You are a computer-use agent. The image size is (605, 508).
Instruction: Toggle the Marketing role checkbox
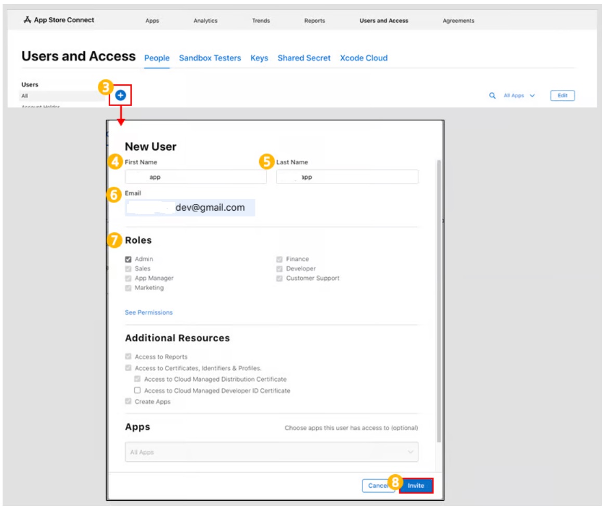pyautogui.click(x=128, y=288)
